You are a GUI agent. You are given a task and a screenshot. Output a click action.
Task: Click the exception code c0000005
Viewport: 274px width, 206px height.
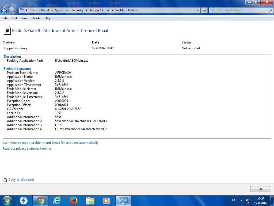click(61, 101)
